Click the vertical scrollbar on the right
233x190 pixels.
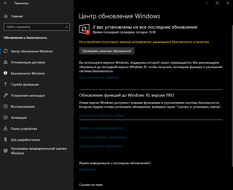232,96
